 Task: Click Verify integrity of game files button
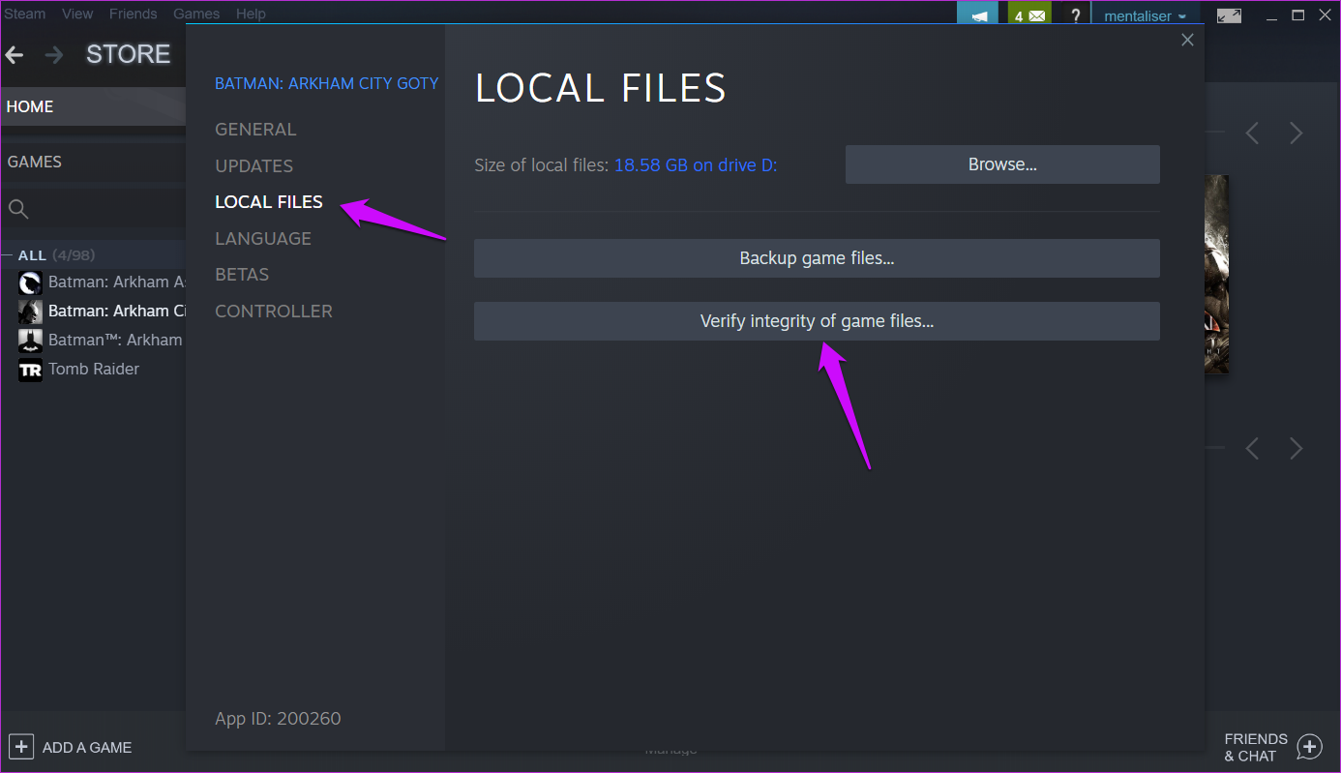[x=817, y=321]
